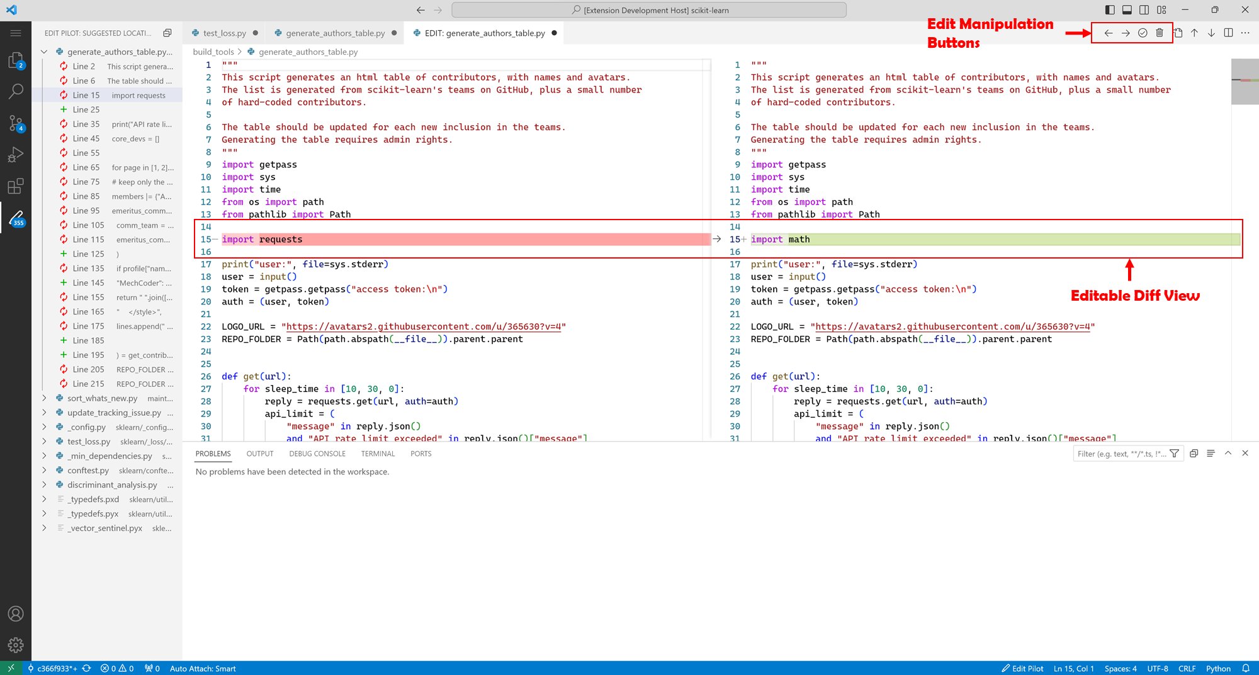Screen dimensions: 1259x675
Task: Maximize the panel with chevron up
Action: pyautogui.click(x=1228, y=454)
